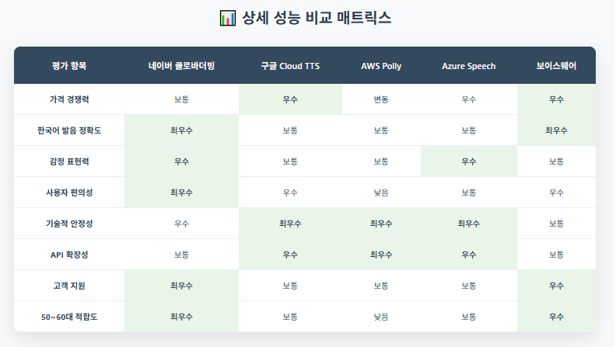Click 보통 for Azure Speech 사용자 편의성
616x347 pixels.
click(469, 192)
